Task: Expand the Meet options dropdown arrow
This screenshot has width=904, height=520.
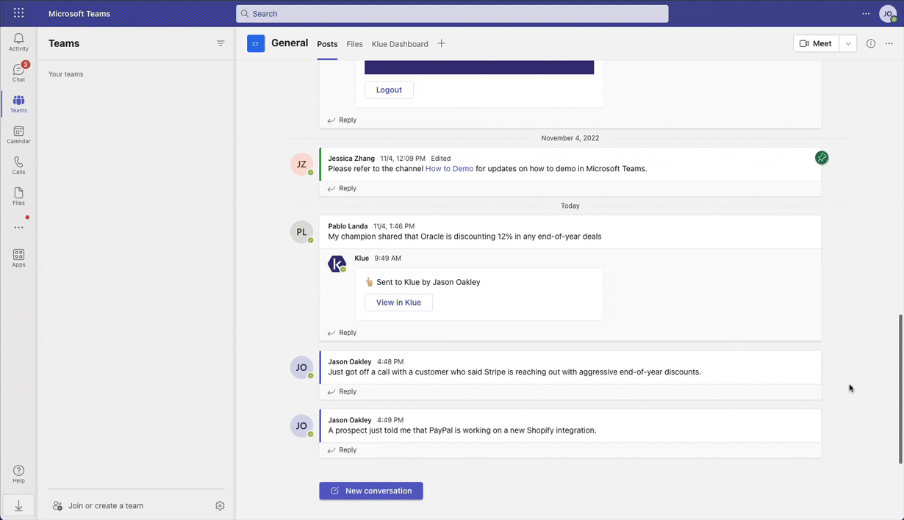Action: [848, 43]
